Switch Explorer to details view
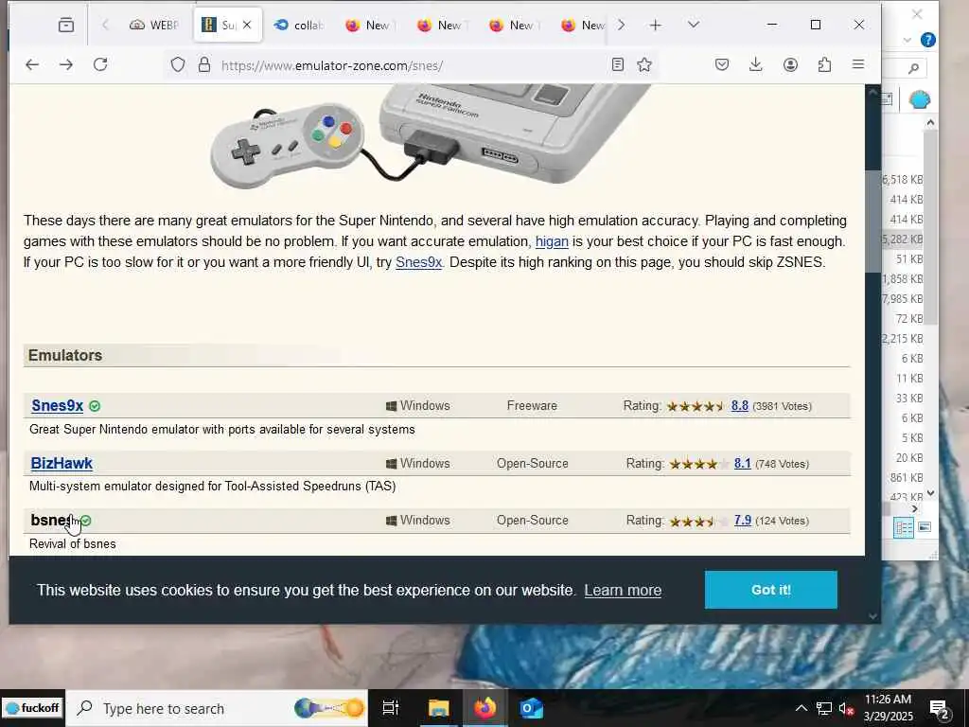The height and width of the screenshot is (727, 969). click(x=903, y=527)
